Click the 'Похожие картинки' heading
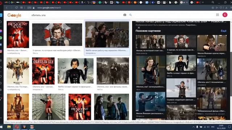The height and width of the screenshot is (130, 232). coord(148,31)
